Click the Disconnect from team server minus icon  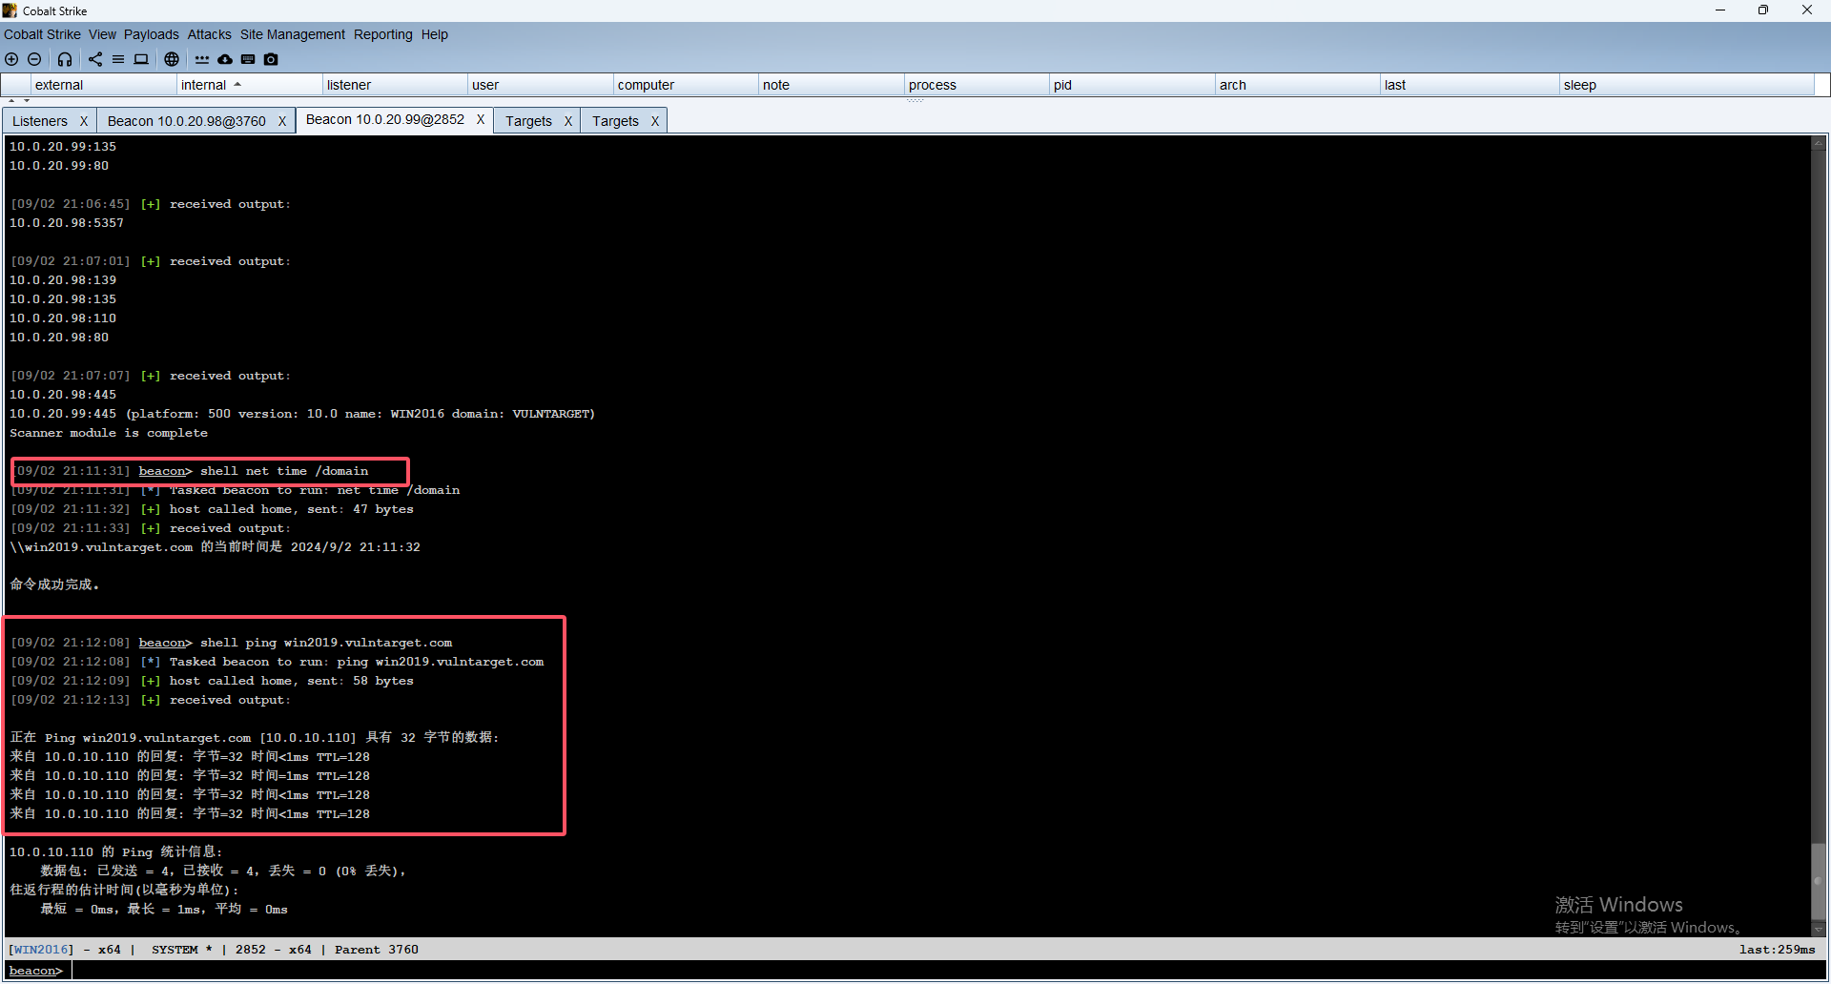34,59
